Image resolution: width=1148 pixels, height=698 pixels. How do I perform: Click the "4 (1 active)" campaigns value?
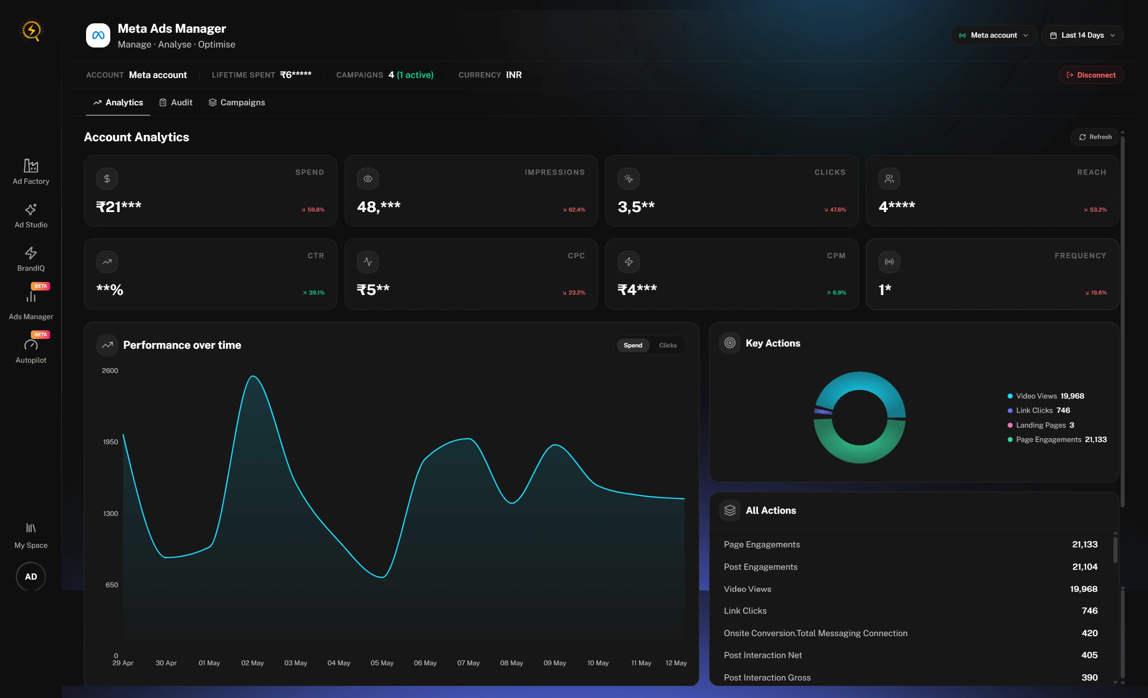(x=411, y=75)
